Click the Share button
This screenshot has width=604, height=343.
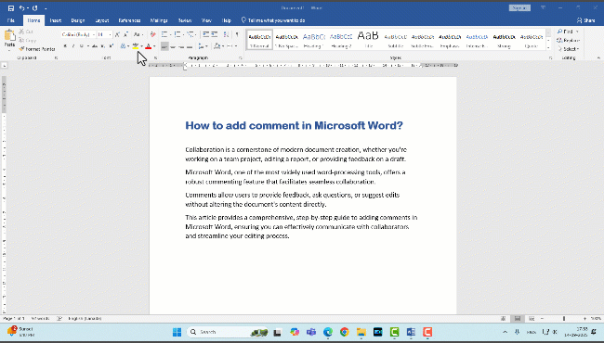[586, 20]
